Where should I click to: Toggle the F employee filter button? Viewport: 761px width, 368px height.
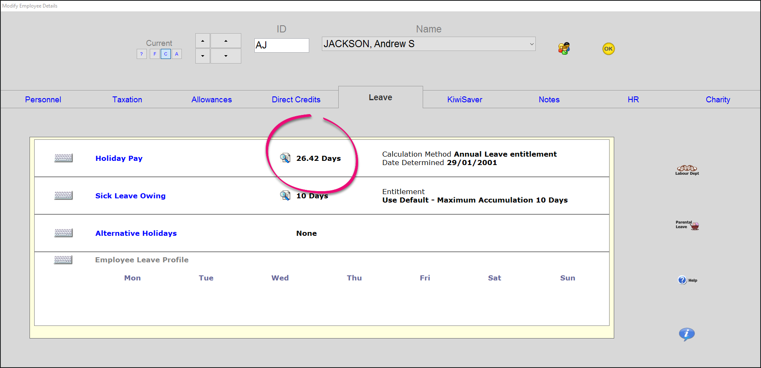click(x=155, y=54)
